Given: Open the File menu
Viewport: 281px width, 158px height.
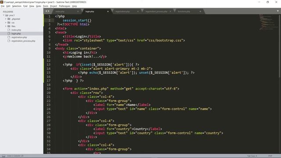Looking at the screenshot, I should [3, 6].
